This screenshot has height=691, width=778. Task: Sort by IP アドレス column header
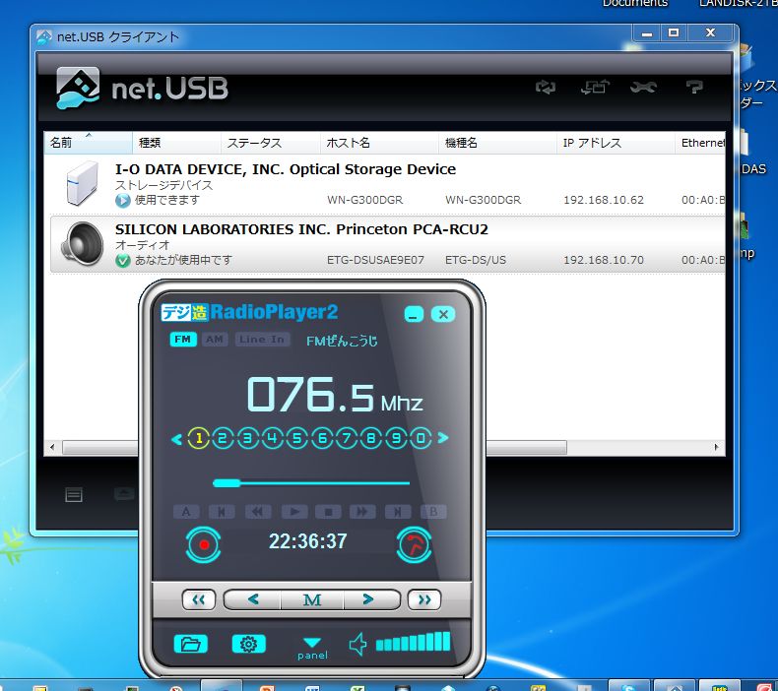(616, 143)
